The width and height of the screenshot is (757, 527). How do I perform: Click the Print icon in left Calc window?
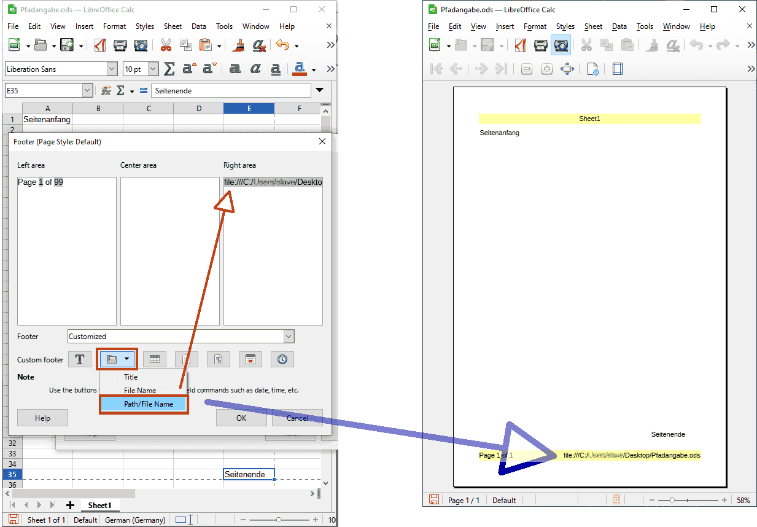(120, 45)
